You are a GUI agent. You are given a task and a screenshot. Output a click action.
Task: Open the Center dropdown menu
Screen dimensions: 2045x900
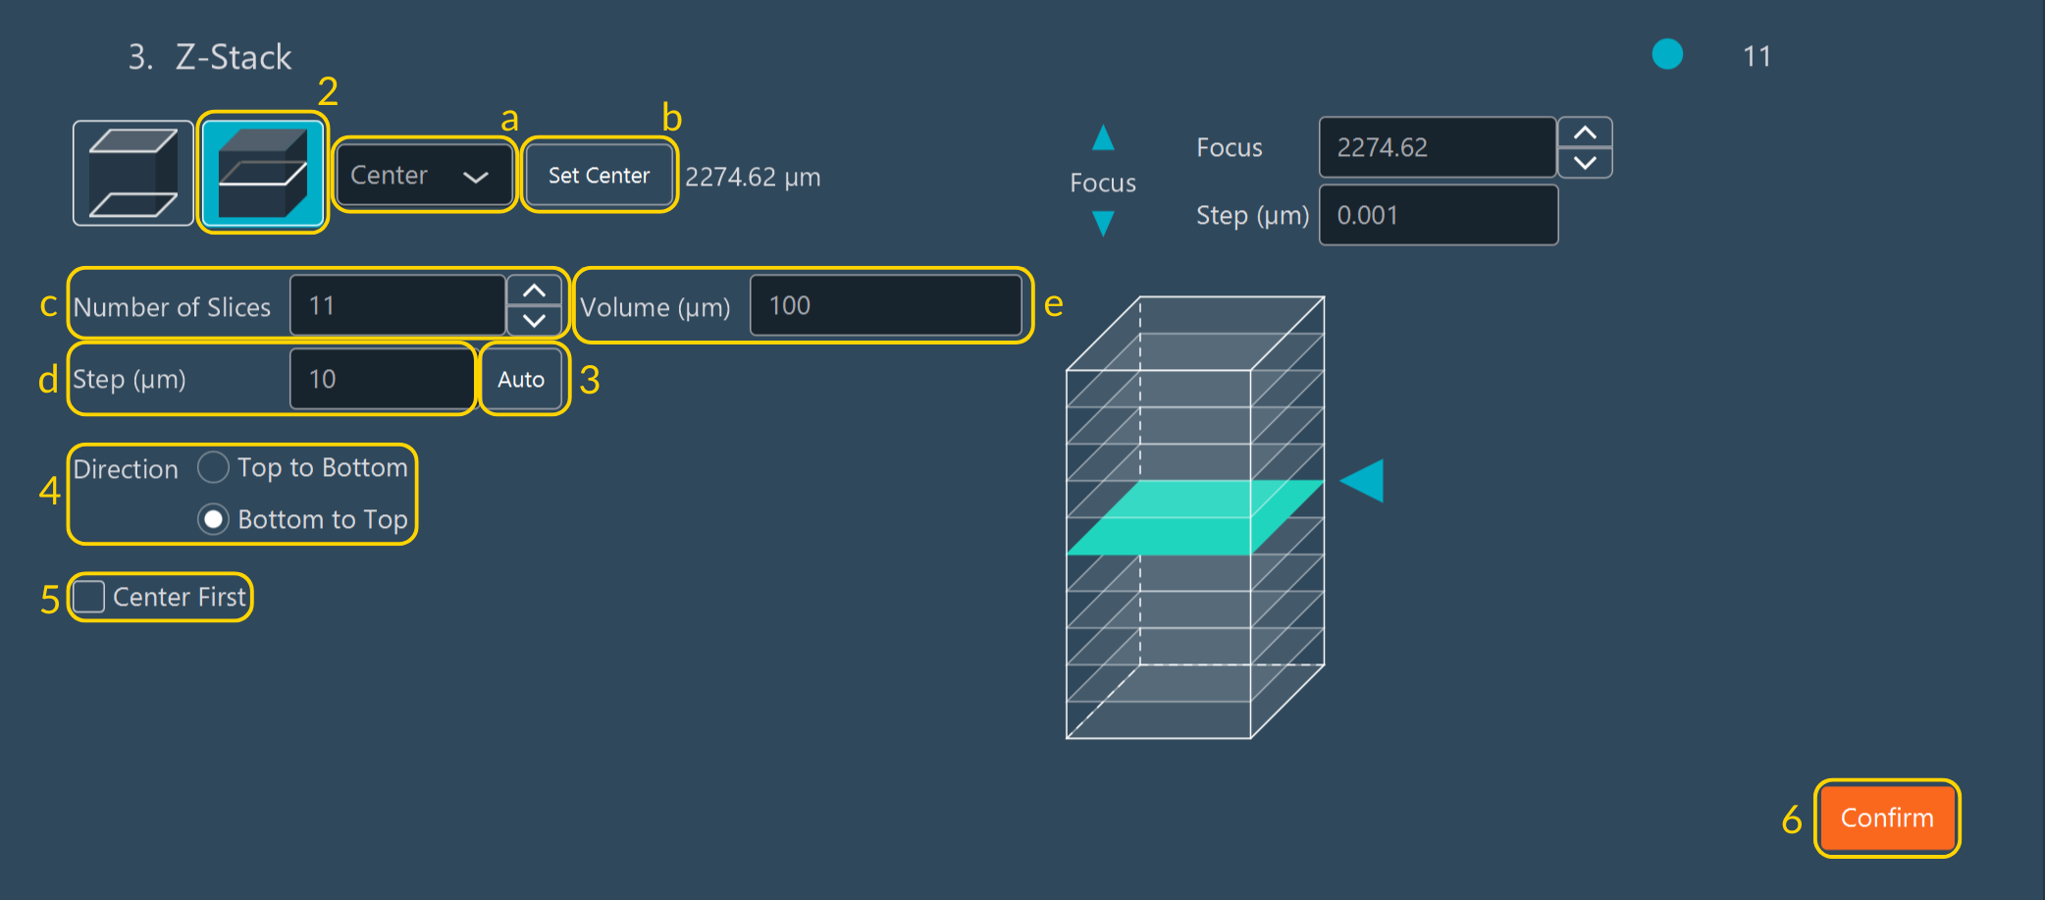pos(422,176)
